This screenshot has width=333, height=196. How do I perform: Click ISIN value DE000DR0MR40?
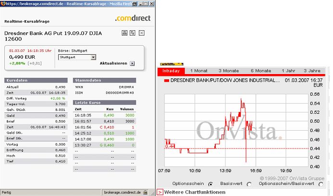coord(120,93)
